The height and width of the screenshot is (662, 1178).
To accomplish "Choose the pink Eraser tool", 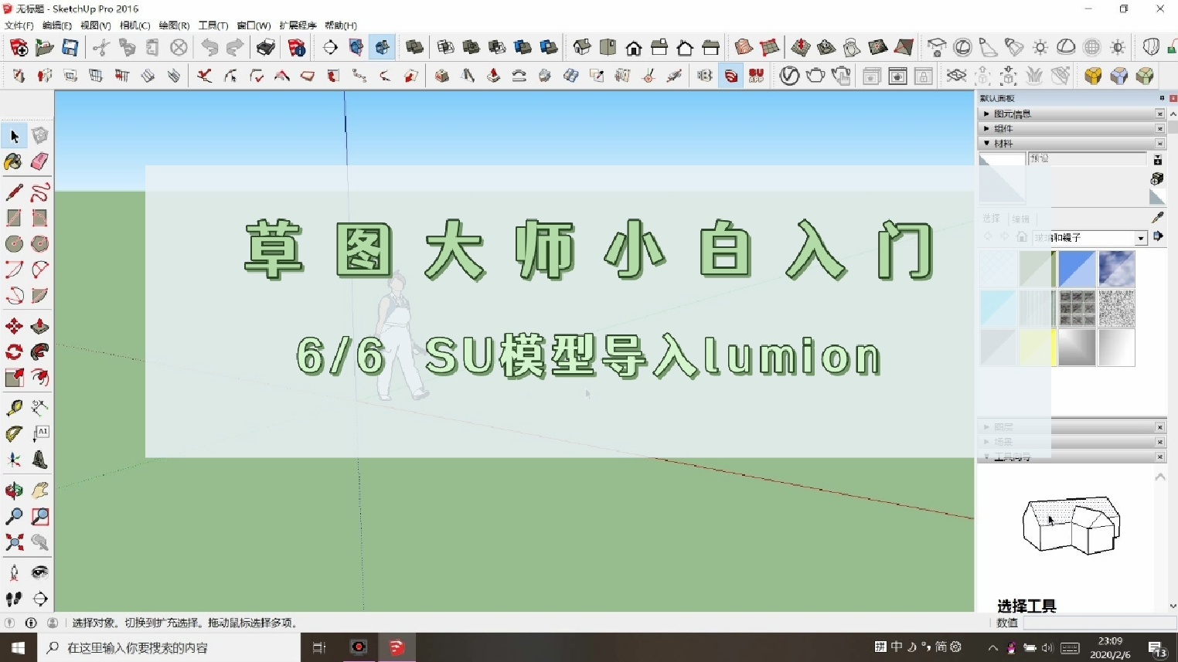I will 39,161.
